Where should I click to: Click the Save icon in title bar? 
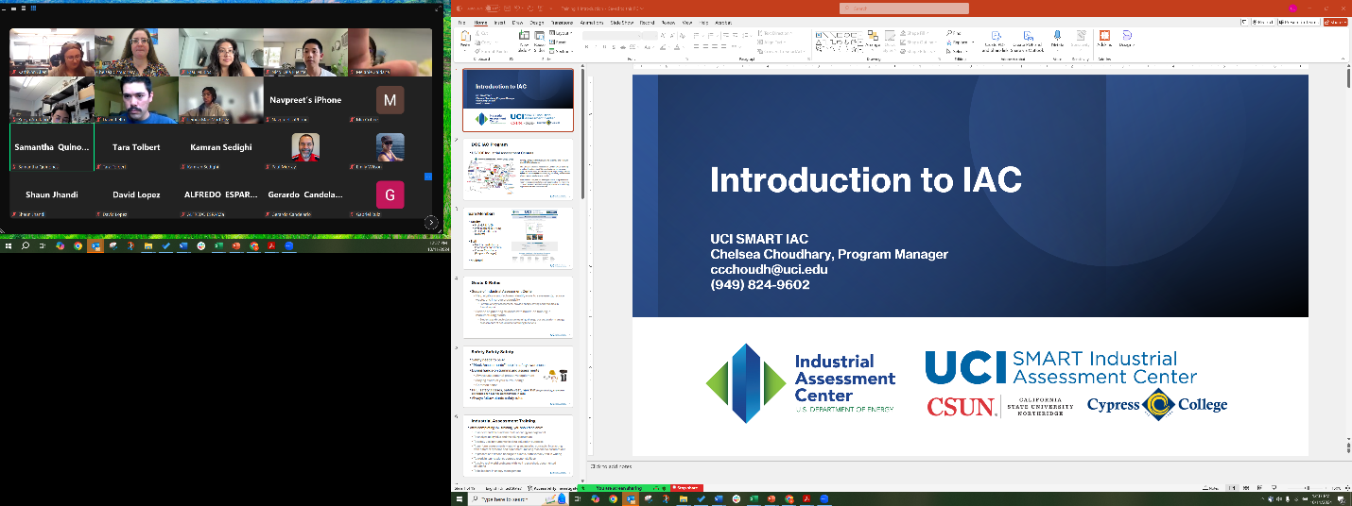(x=507, y=8)
